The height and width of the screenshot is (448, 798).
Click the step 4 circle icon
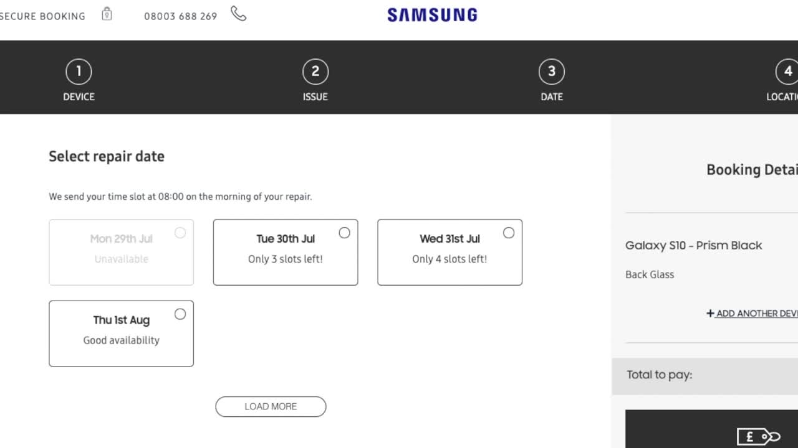click(x=788, y=72)
